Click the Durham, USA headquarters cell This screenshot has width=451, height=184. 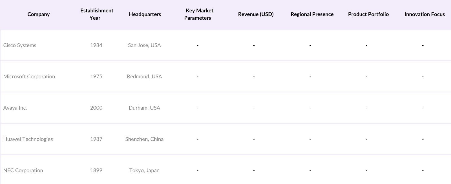(144, 108)
